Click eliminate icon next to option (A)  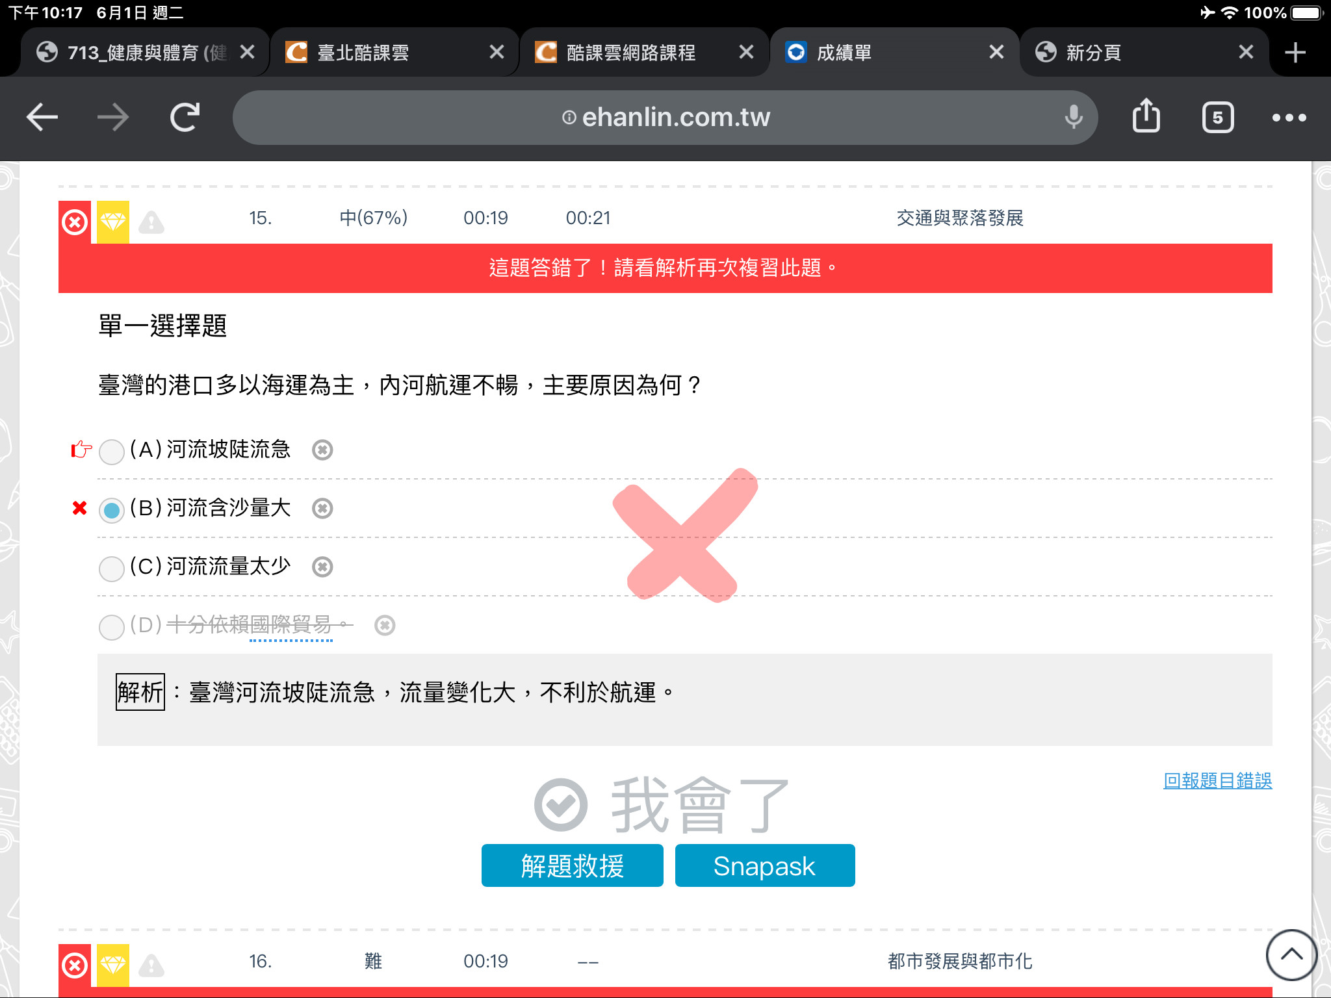(x=322, y=450)
